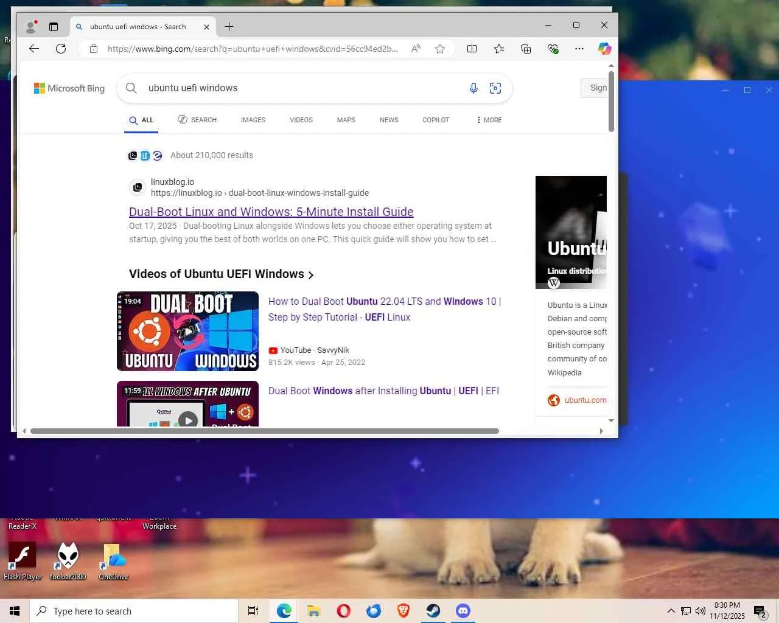Close the ubuntu uefi windows tab
This screenshot has width=779, height=623.
(x=206, y=27)
